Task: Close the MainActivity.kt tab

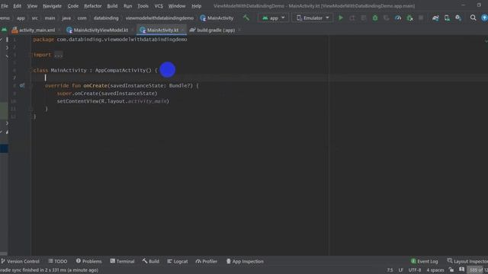Action: (x=183, y=30)
